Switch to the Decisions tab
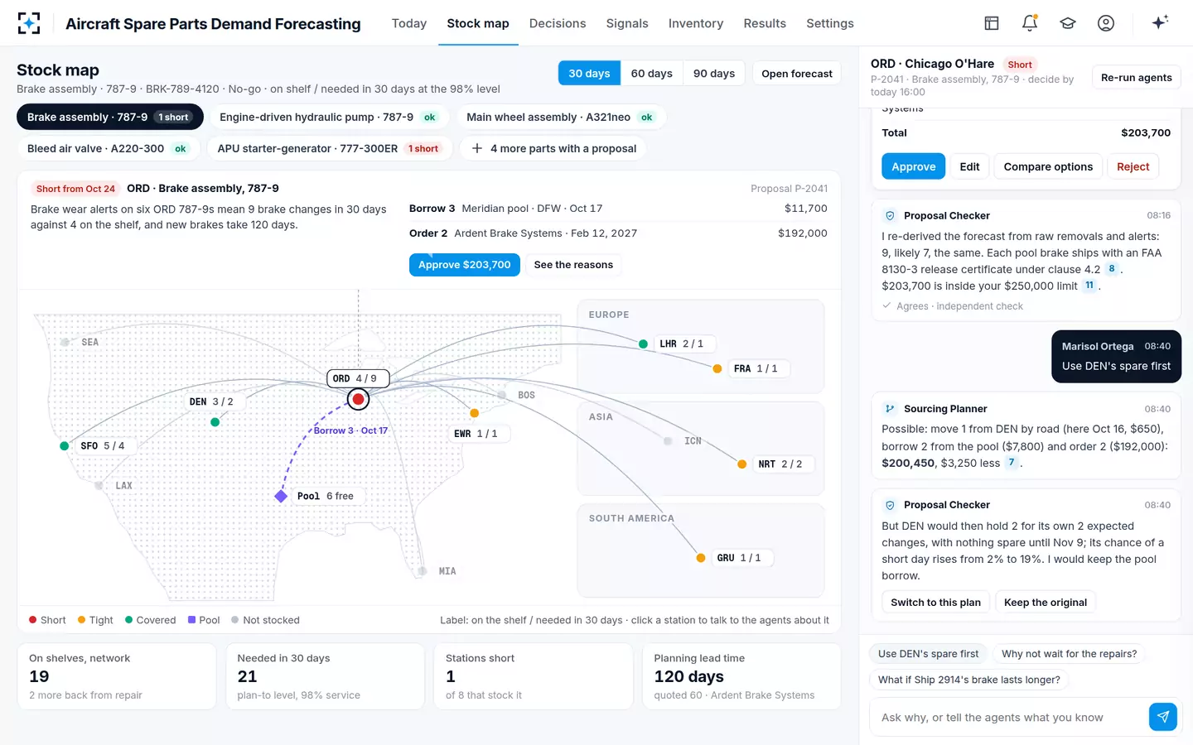The width and height of the screenshot is (1193, 745). click(558, 23)
